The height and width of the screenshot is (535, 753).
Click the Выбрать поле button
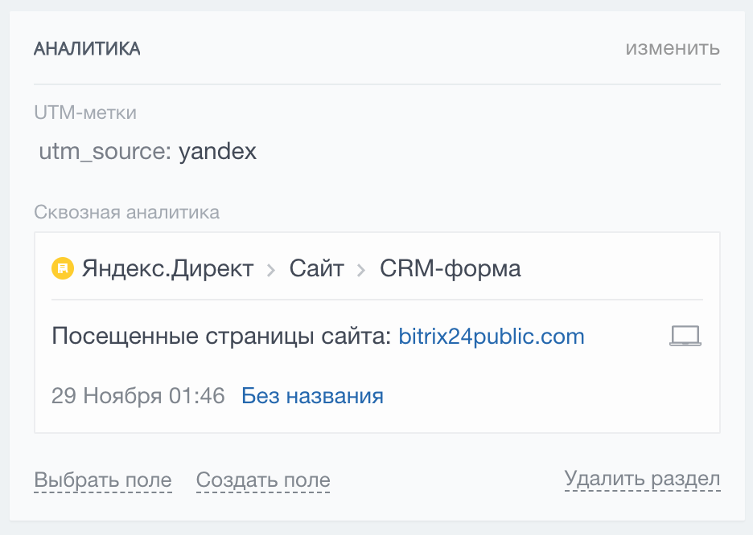(102, 479)
